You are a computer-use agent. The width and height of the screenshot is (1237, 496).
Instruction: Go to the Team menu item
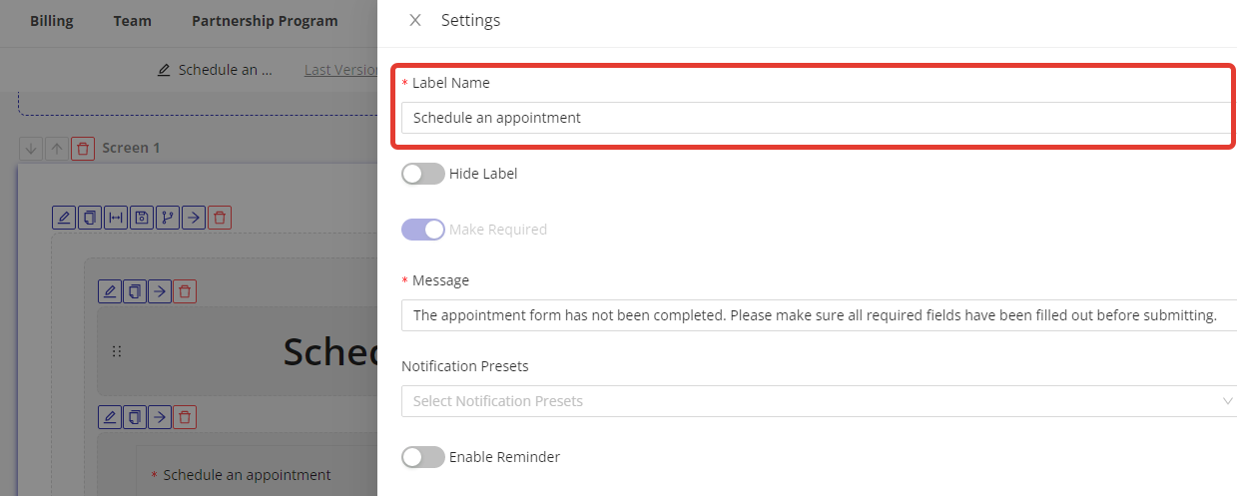(x=132, y=21)
